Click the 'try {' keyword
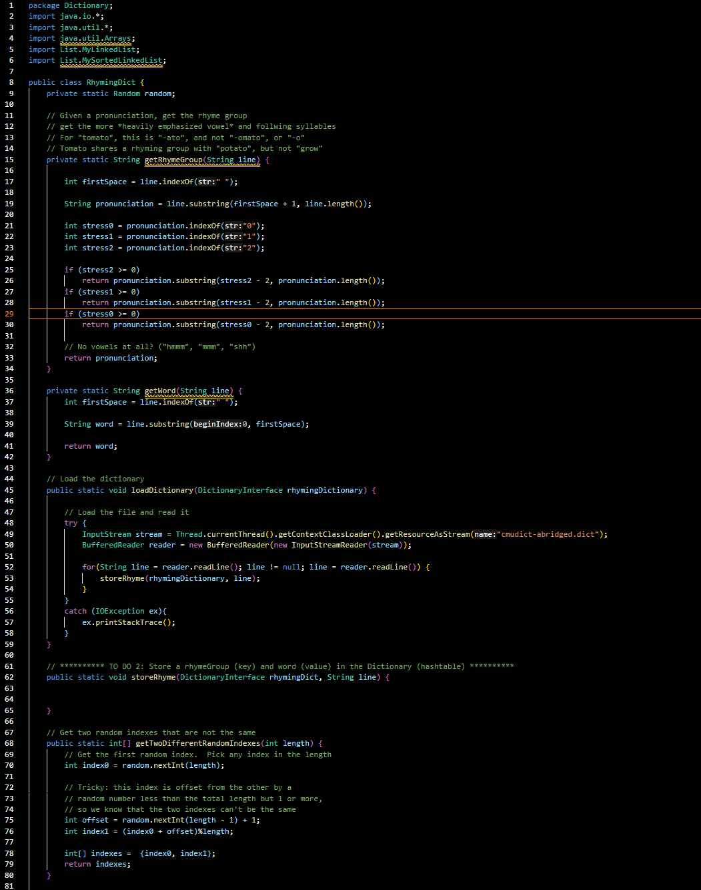701x890 pixels. (75, 523)
